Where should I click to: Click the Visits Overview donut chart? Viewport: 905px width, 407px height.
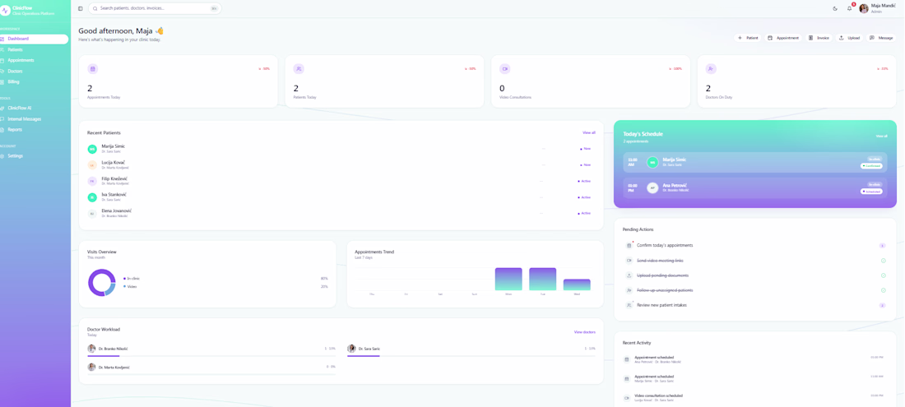(101, 283)
